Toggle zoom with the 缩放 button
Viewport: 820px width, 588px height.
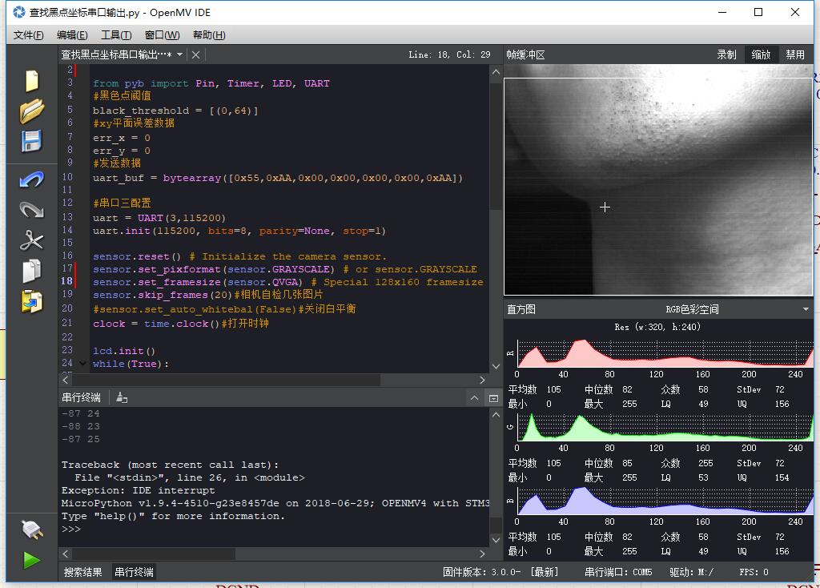(x=761, y=54)
